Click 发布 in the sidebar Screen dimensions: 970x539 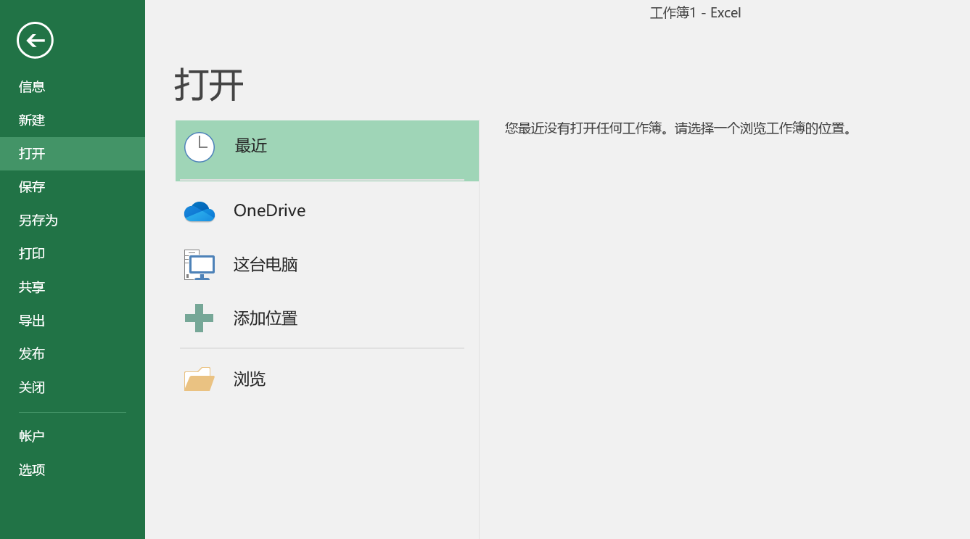point(31,353)
